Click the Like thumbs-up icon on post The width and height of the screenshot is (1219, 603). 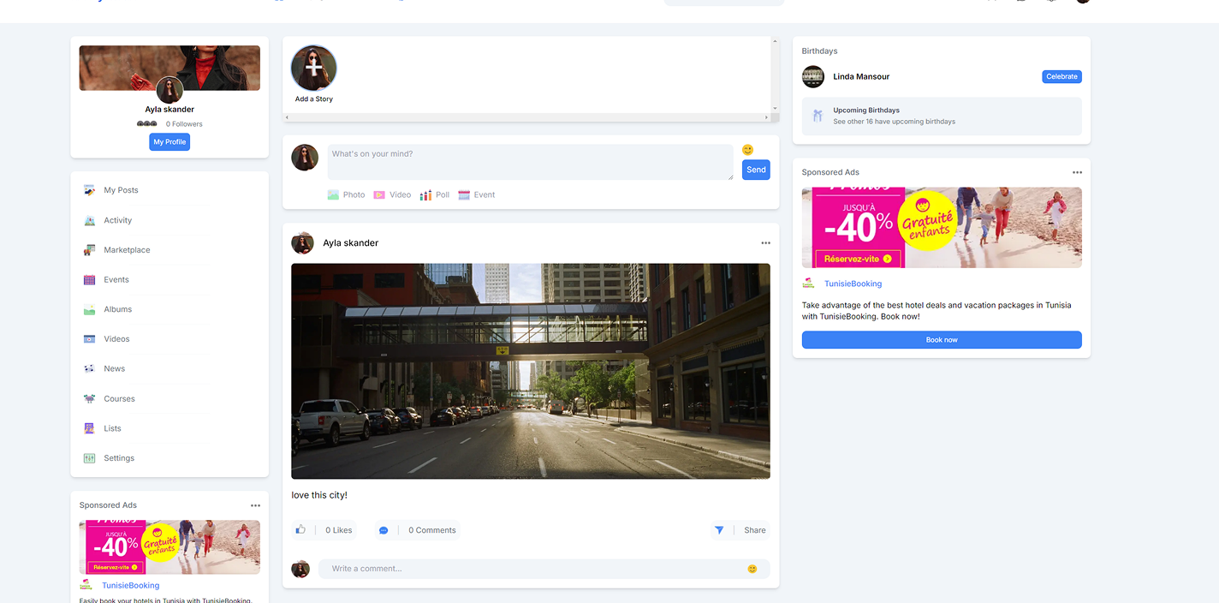point(300,530)
